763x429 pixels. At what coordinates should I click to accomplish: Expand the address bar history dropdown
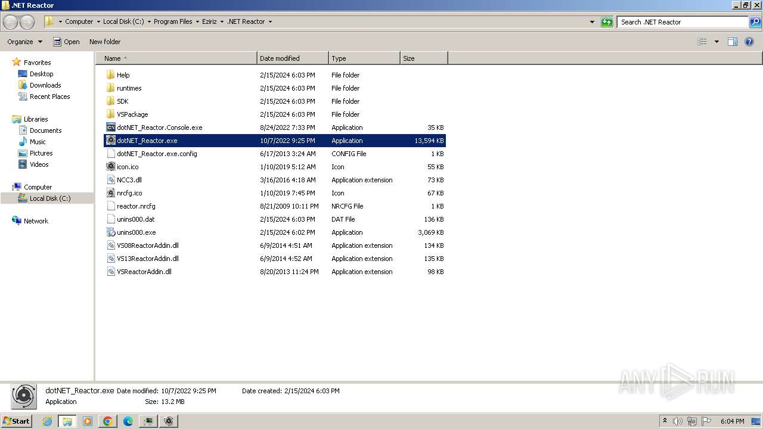[x=592, y=22]
